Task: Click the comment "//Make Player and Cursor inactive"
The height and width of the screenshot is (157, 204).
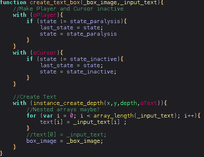Action: (68, 9)
